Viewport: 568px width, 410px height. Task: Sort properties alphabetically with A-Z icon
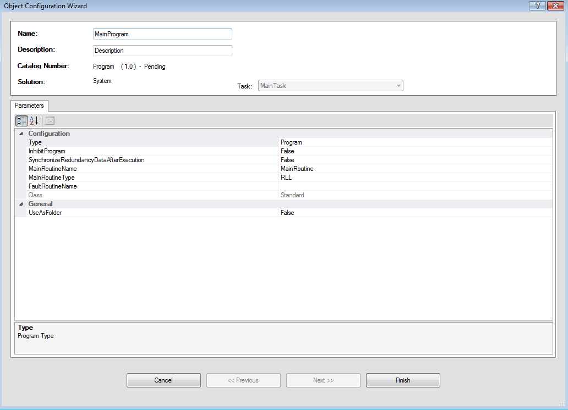pyautogui.click(x=34, y=121)
